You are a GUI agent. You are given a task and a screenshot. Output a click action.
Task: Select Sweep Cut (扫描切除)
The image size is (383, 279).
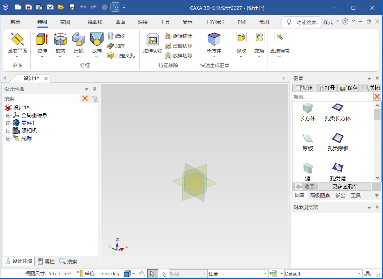[179, 46]
